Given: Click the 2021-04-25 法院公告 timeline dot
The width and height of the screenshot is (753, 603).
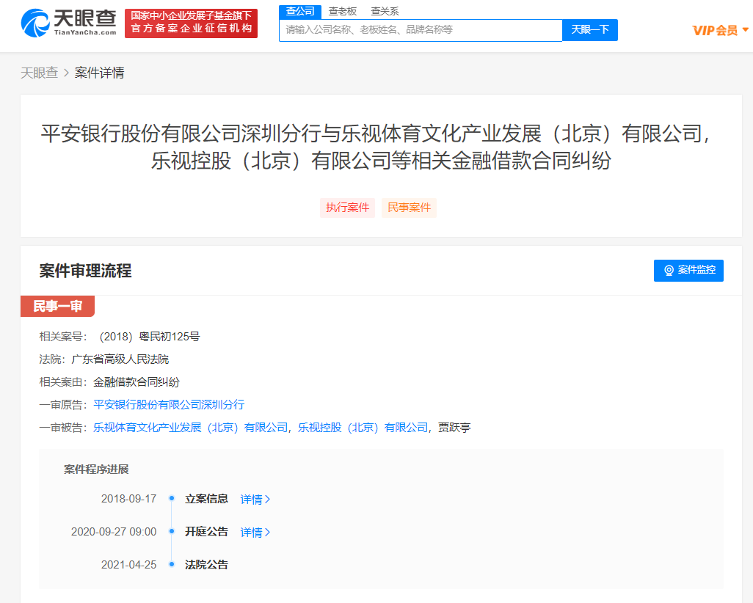Looking at the screenshot, I should point(172,565).
